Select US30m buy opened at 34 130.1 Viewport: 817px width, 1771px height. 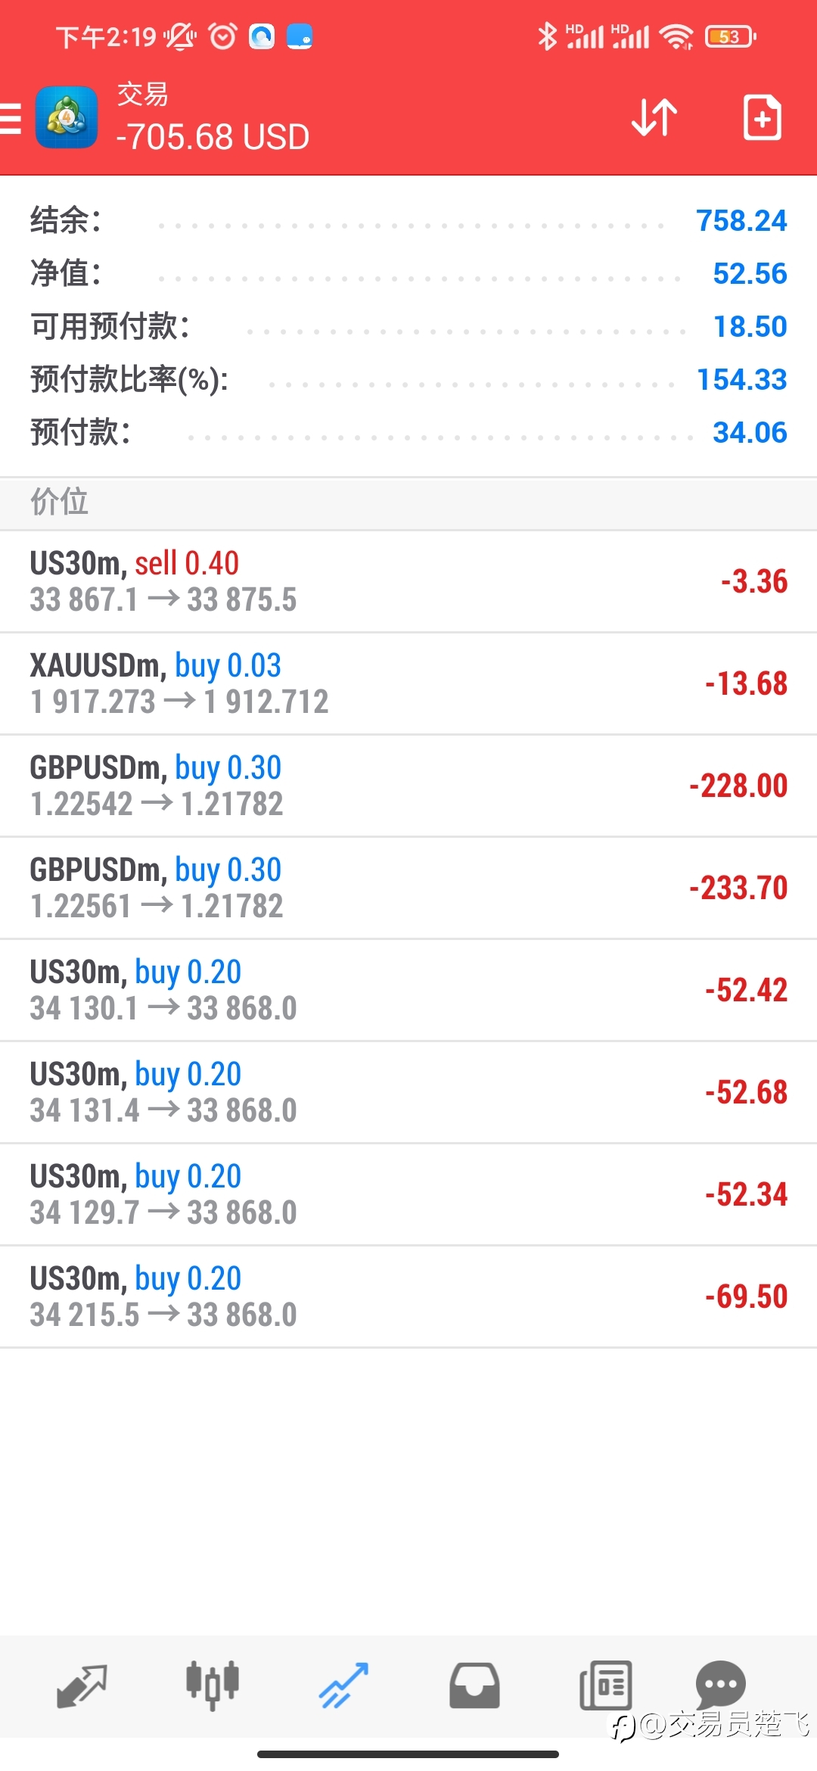pos(408,990)
